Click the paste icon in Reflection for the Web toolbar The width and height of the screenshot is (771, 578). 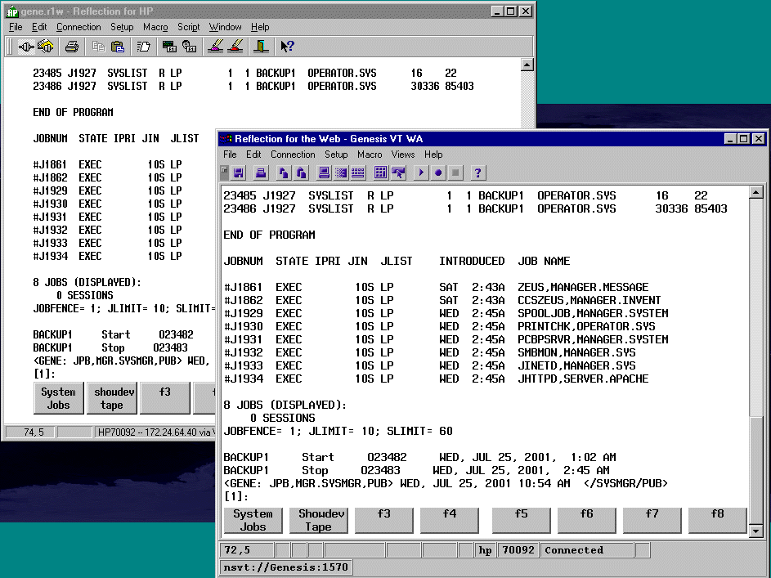tap(301, 173)
